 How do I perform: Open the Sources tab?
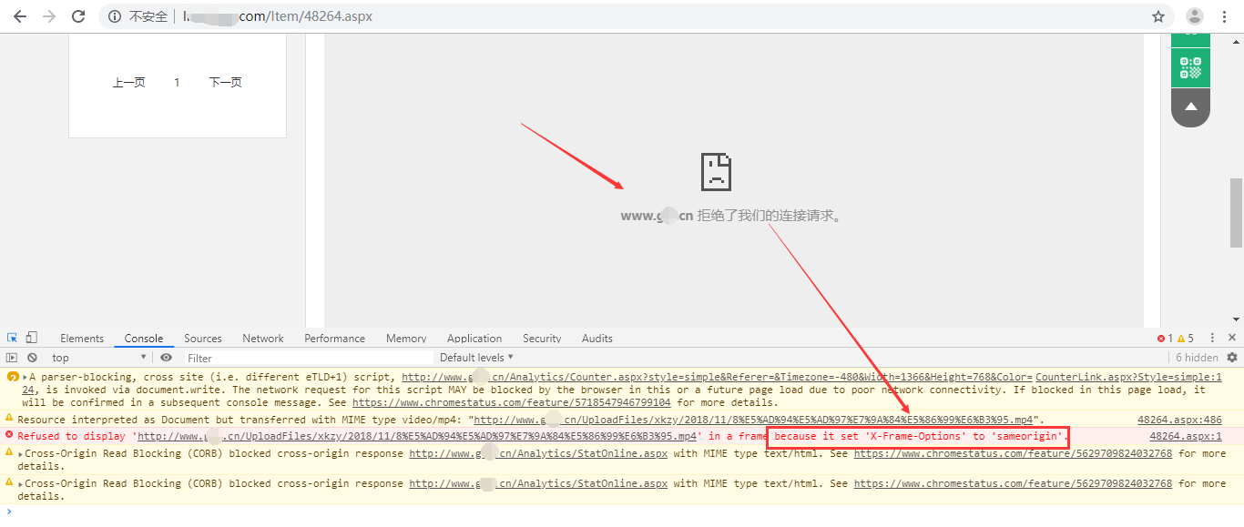[203, 339]
